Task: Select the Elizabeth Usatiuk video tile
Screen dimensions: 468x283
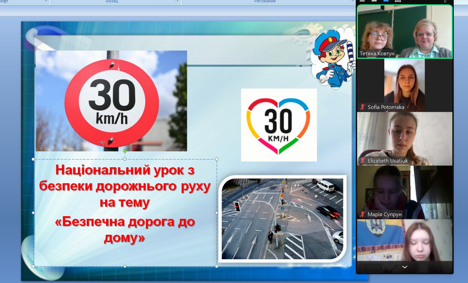Action: pos(404,139)
